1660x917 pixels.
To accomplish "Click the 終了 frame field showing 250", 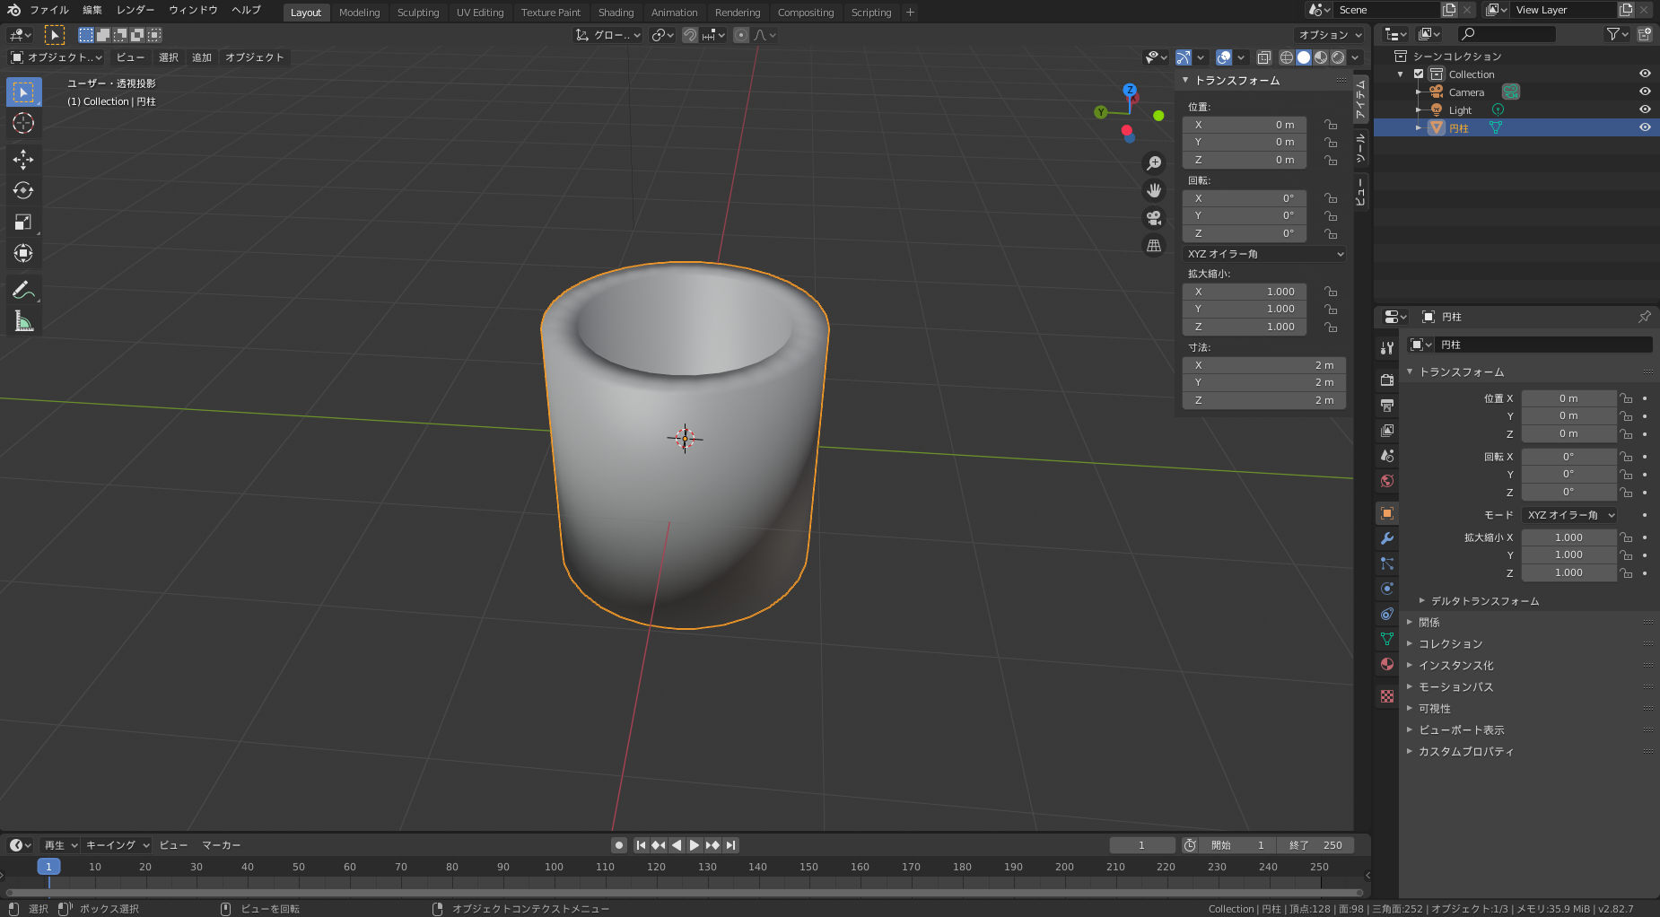I will [1316, 845].
